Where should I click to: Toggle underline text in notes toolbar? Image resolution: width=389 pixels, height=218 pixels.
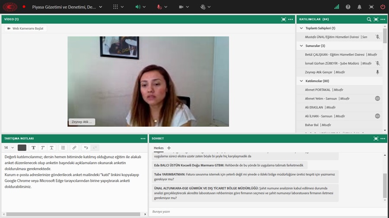tap(51, 147)
